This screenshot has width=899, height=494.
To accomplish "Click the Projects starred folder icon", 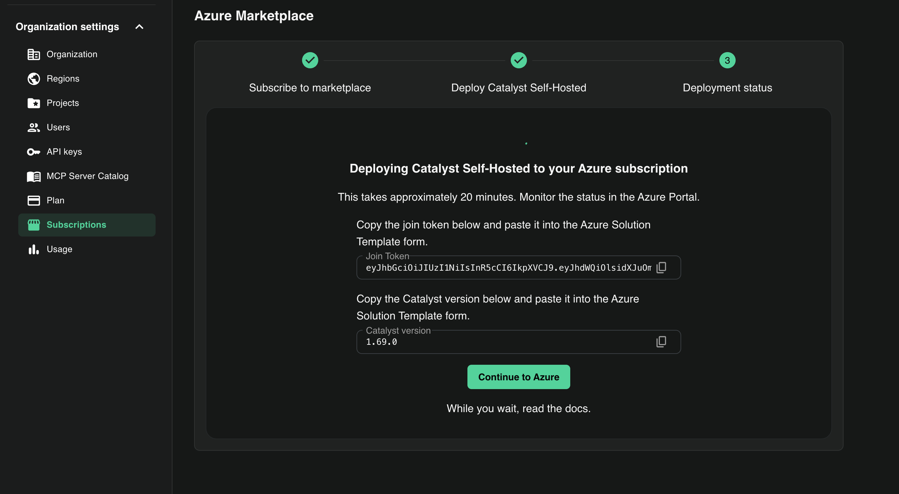I will (x=33, y=103).
